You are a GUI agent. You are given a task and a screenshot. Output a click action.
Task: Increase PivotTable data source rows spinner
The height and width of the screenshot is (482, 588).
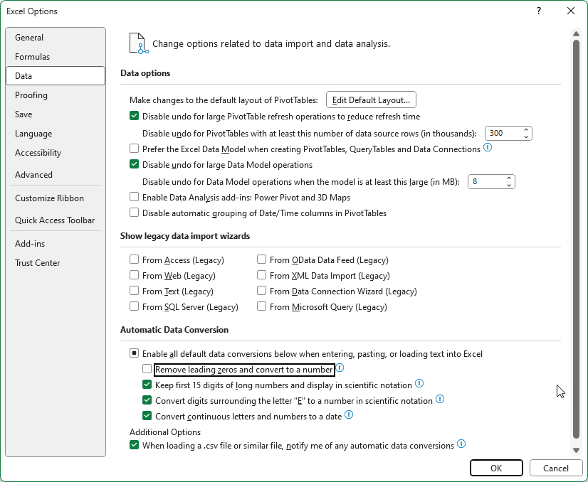(x=526, y=130)
